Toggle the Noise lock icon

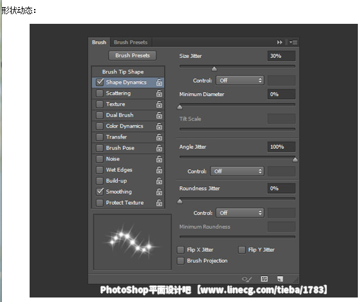pos(159,159)
